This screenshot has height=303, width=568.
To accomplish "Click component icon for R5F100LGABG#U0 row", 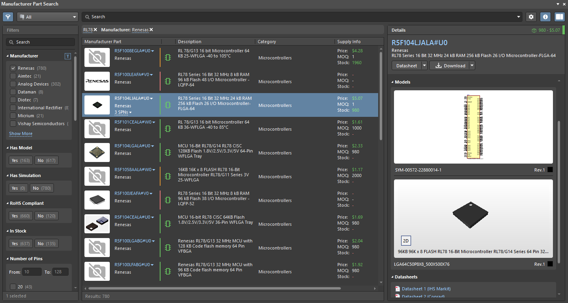I will pyautogui.click(x=168, y=248).
